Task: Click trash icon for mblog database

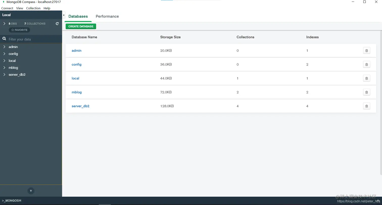Action: pyautogui.click(x=367, y=92)
